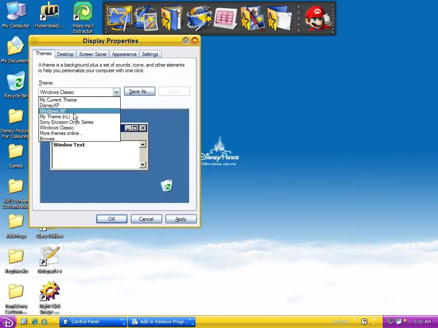Click preview window scrollbar down arrow
The width and height of the screenshot is (438, 328).
[143, 164]
